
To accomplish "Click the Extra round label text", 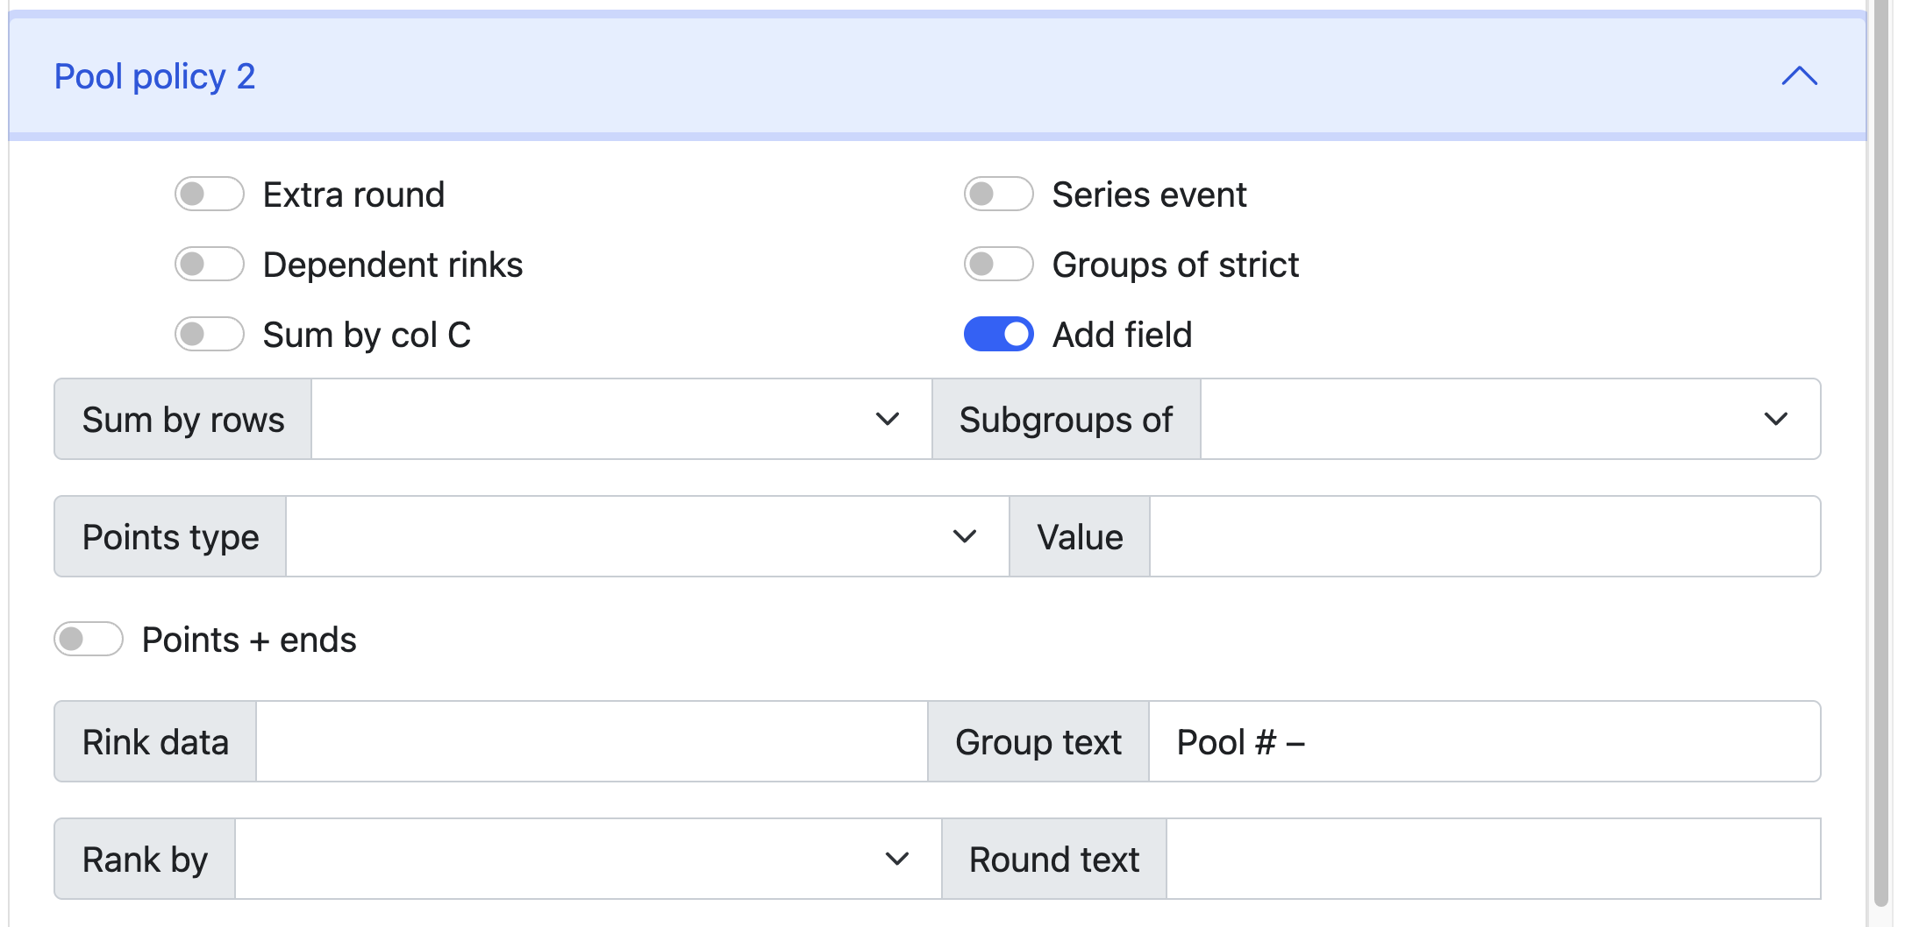I will click(x=353, y=195).
